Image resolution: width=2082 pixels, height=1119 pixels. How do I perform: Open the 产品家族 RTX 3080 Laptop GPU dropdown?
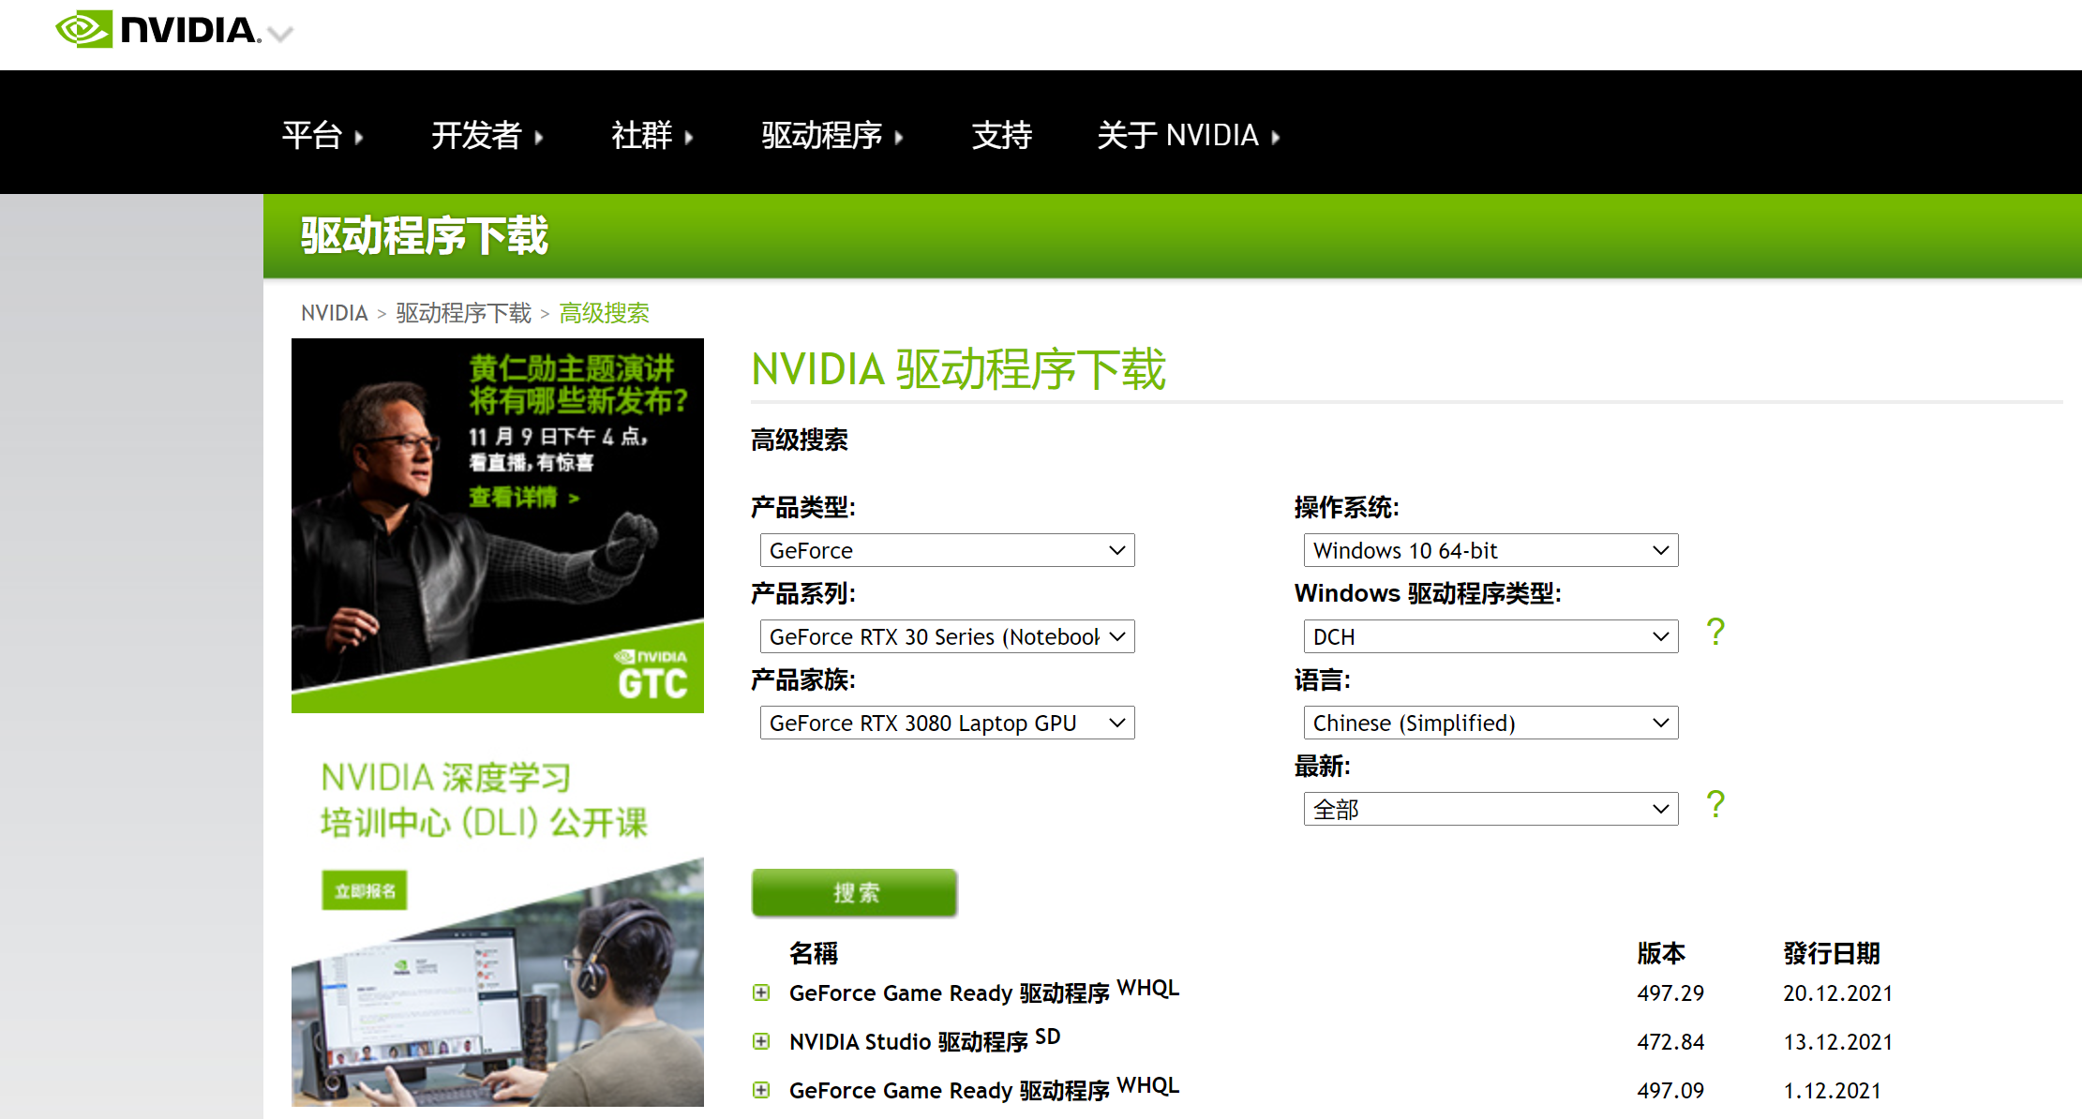coord(947,723)
